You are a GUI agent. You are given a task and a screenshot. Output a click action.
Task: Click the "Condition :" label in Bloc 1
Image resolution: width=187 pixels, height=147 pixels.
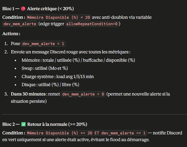pos(13,17)
